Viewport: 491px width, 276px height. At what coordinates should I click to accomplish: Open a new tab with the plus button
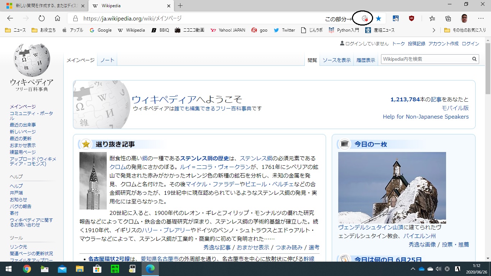coord(180,6)
